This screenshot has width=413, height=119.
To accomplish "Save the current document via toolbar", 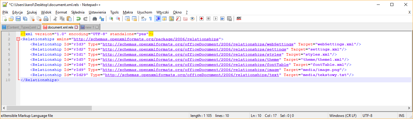I will point(18,19).
